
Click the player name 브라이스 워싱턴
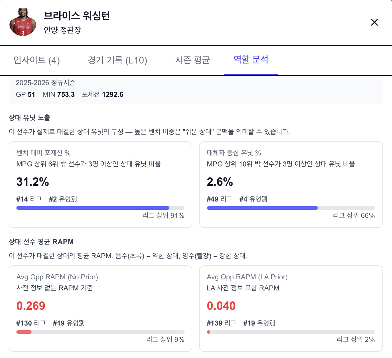coord(77,16)
